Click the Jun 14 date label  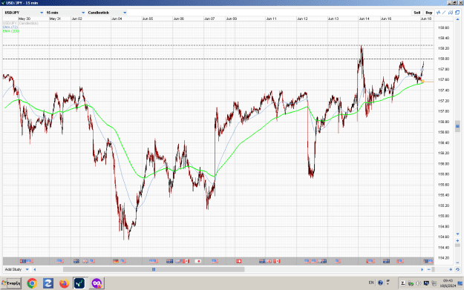(364, 19)
